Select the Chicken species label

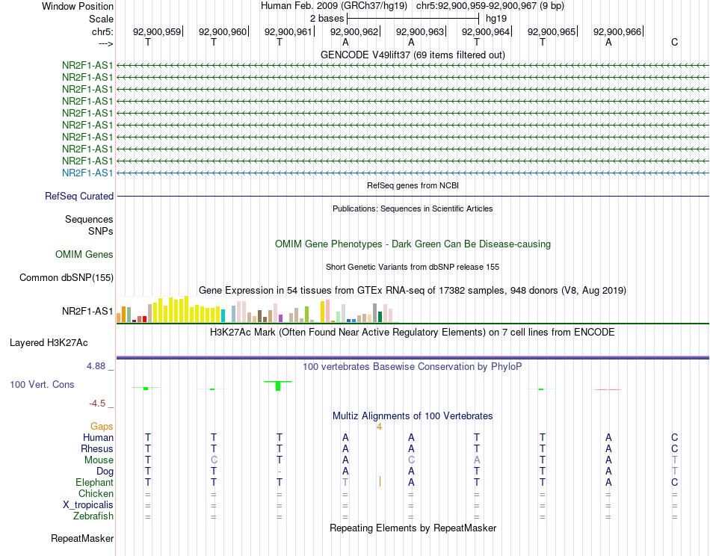pos(96,493)
